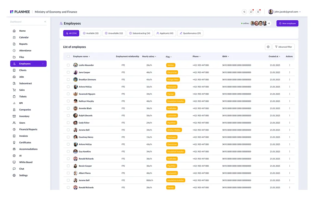Open actions menu for Leslie Alexander
314x197 pixels.
[290, 65]
